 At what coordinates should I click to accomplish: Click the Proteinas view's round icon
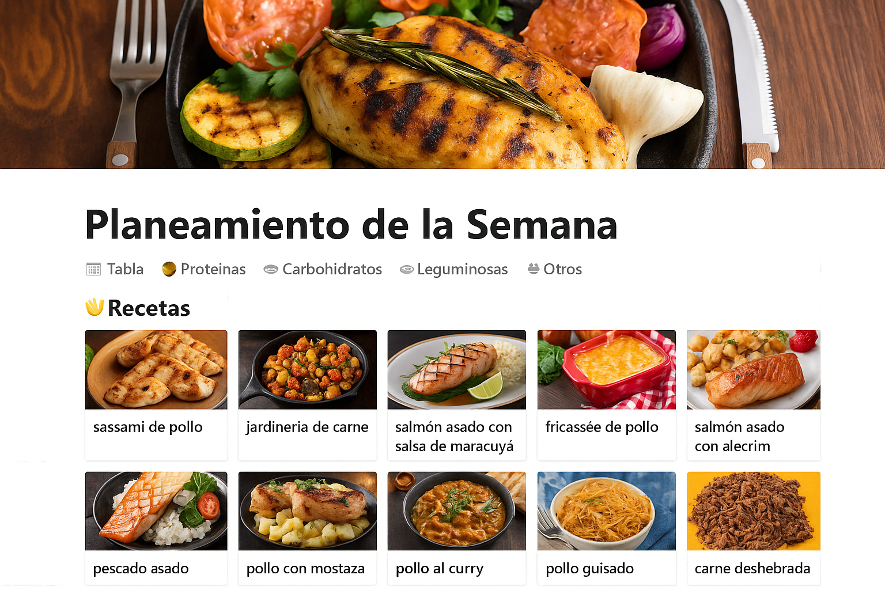pyautogui.click(x=169, y=269)
